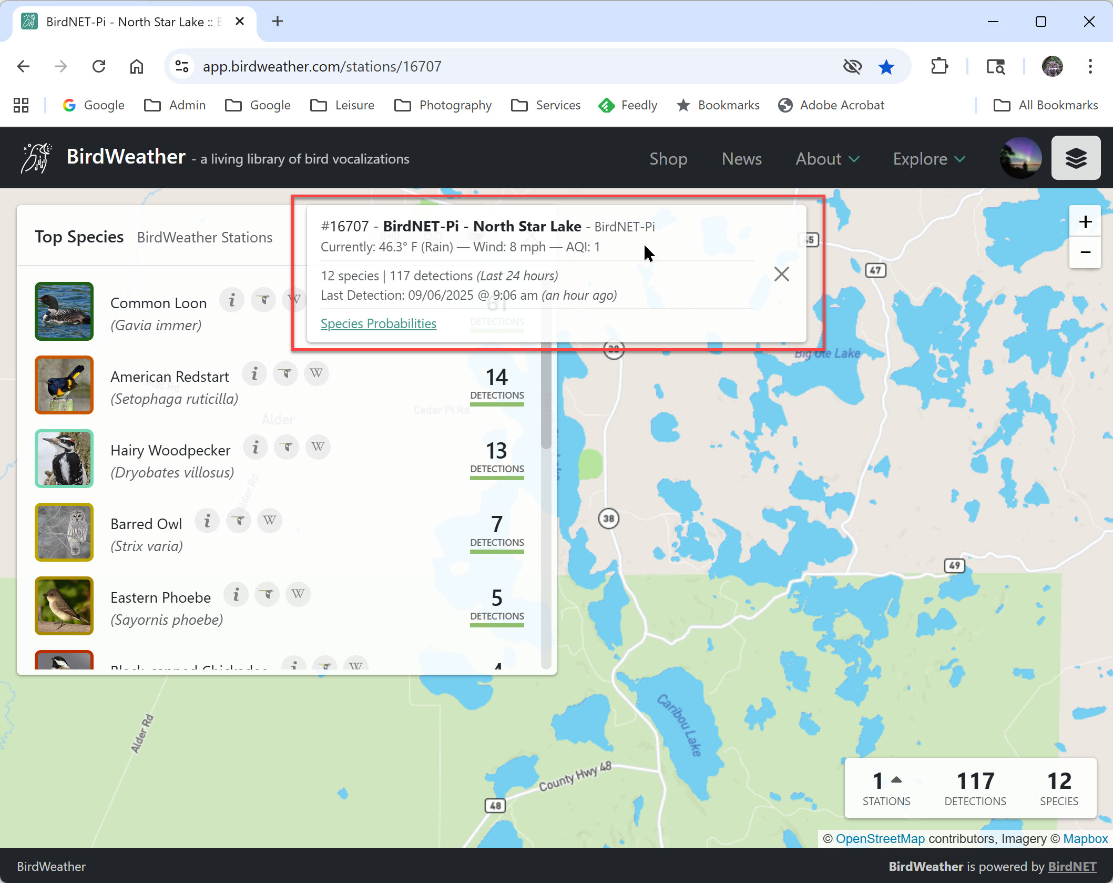Viewport: 1113px width, 883px height.
Task: Open the News menu item
Action: (x=741, y=159)
